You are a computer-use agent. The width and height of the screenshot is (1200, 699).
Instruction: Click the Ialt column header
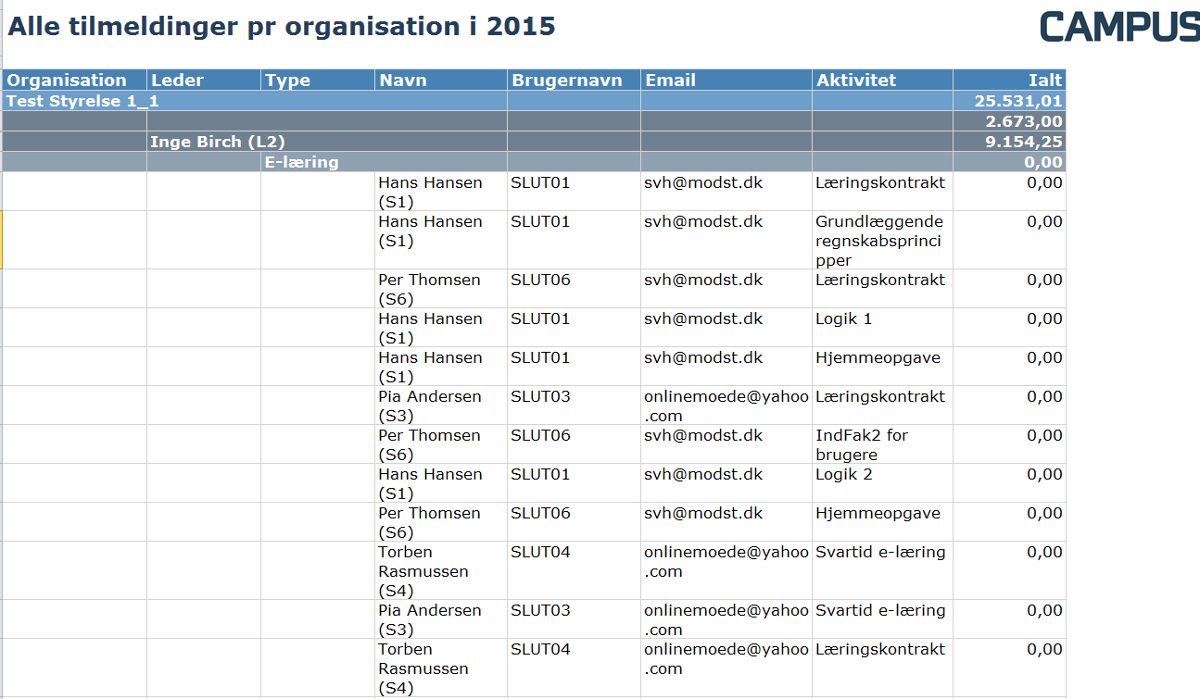1009,80
